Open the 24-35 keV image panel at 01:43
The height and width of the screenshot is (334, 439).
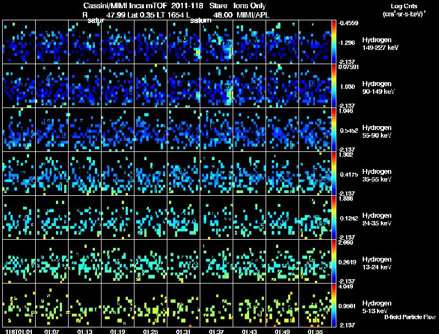249,218
